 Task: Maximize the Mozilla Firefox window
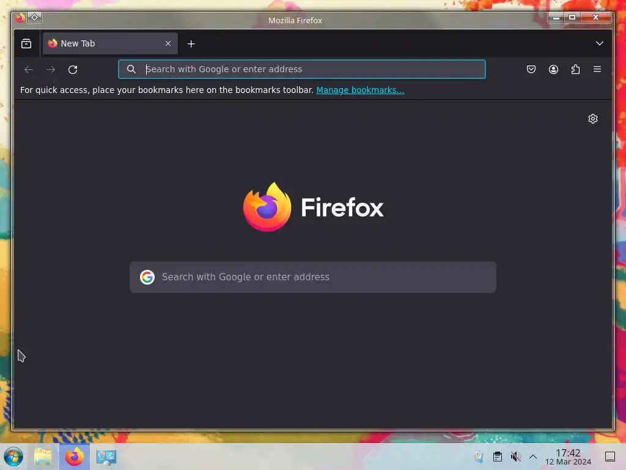pos(572,18)
